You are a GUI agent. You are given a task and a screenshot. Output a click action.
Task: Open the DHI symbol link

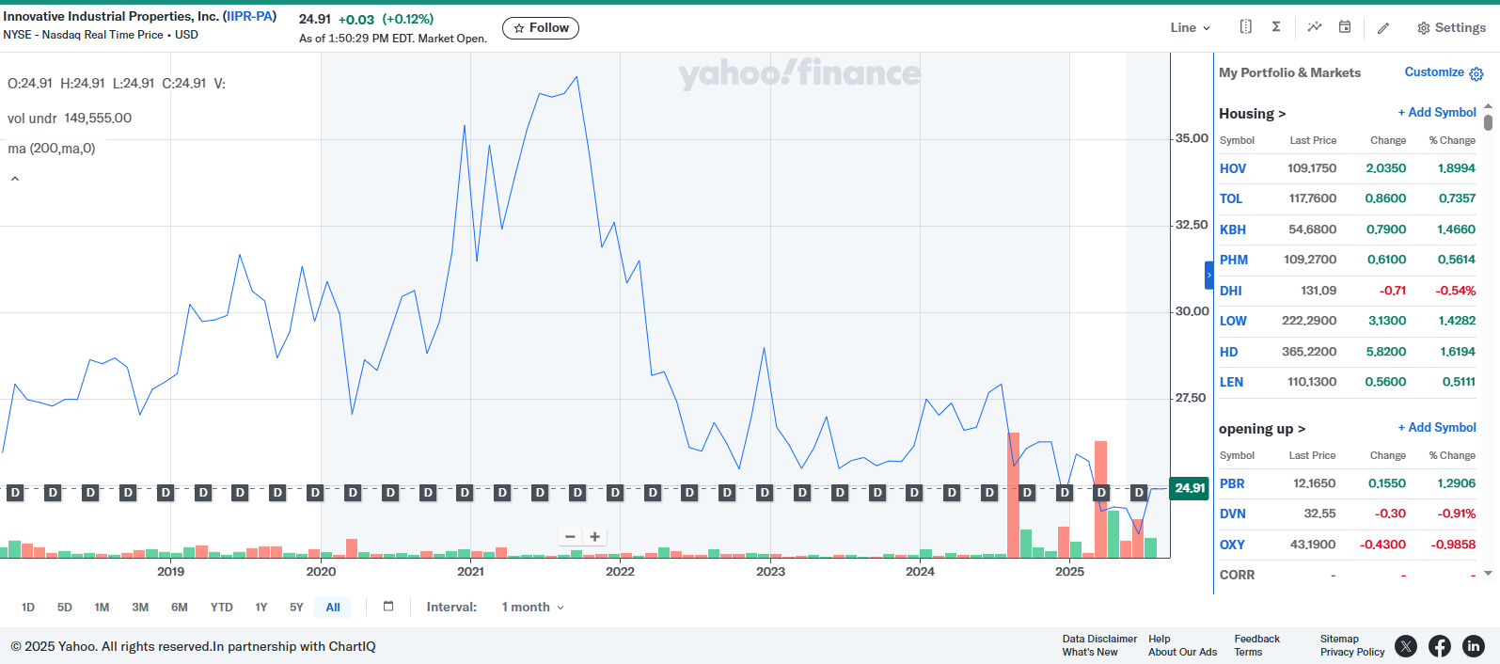tap(1231, 291)
